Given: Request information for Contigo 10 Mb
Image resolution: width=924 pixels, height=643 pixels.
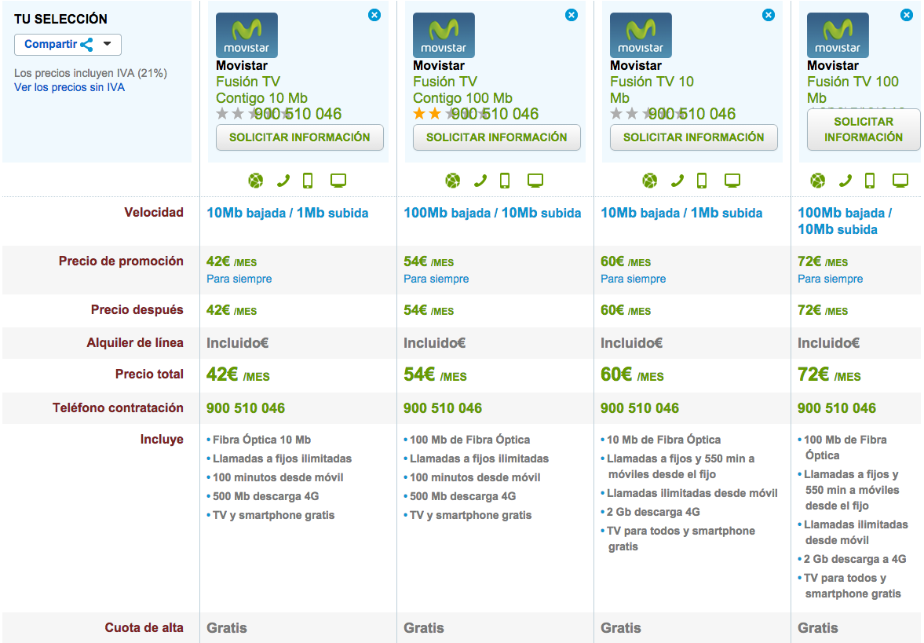Looking at the screenshot, I should point(300,137).
